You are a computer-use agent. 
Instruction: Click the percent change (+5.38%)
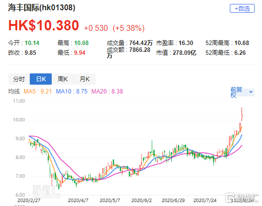coord(128,28)
